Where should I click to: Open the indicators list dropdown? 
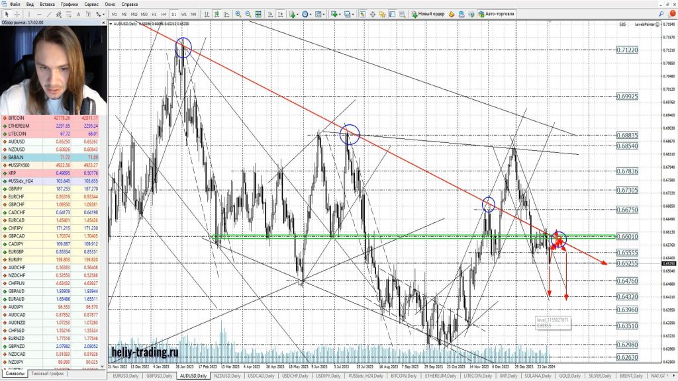click(293, 14)
